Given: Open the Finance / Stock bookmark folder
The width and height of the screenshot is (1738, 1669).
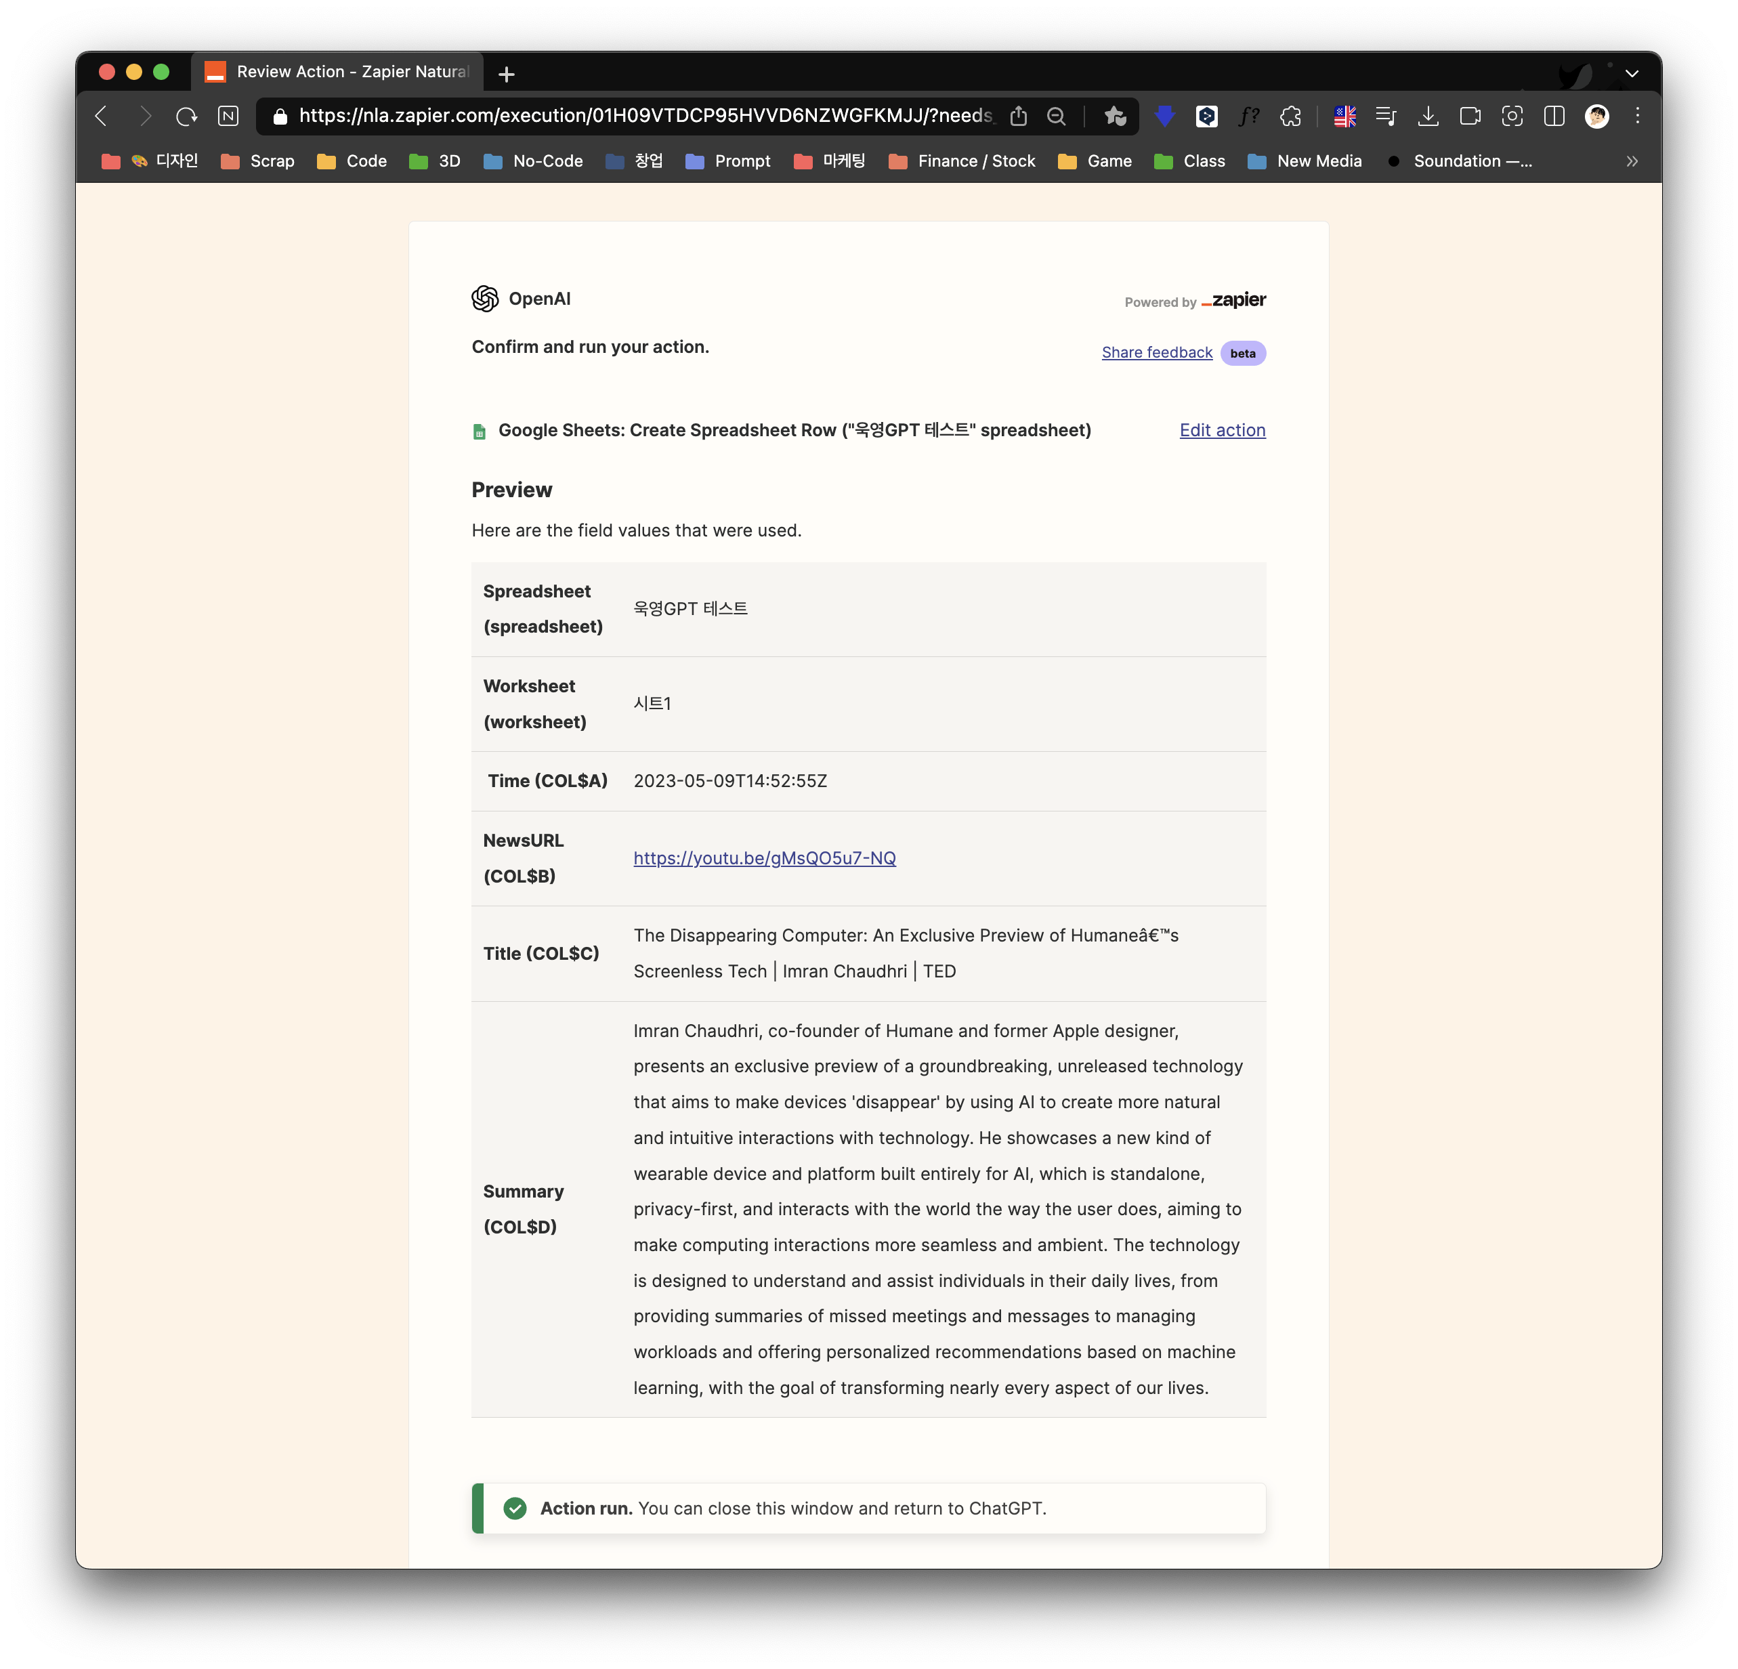Looking at the screenshot, I should [x=962, y=161].
